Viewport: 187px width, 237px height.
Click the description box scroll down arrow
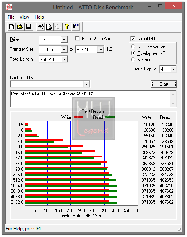click(x=173, y=103)
